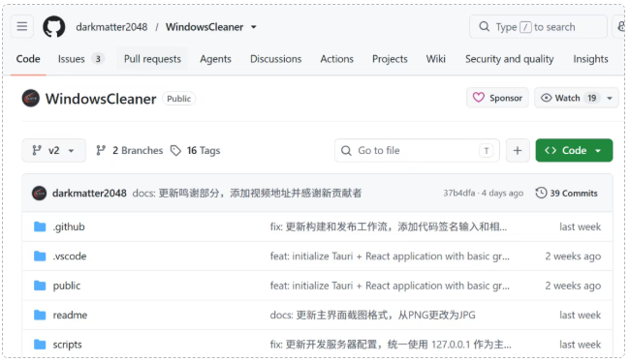Screen dimensions: 630x362
Task: Click the public folder icon
Action: pyautogui.click(x=40, y=286)
